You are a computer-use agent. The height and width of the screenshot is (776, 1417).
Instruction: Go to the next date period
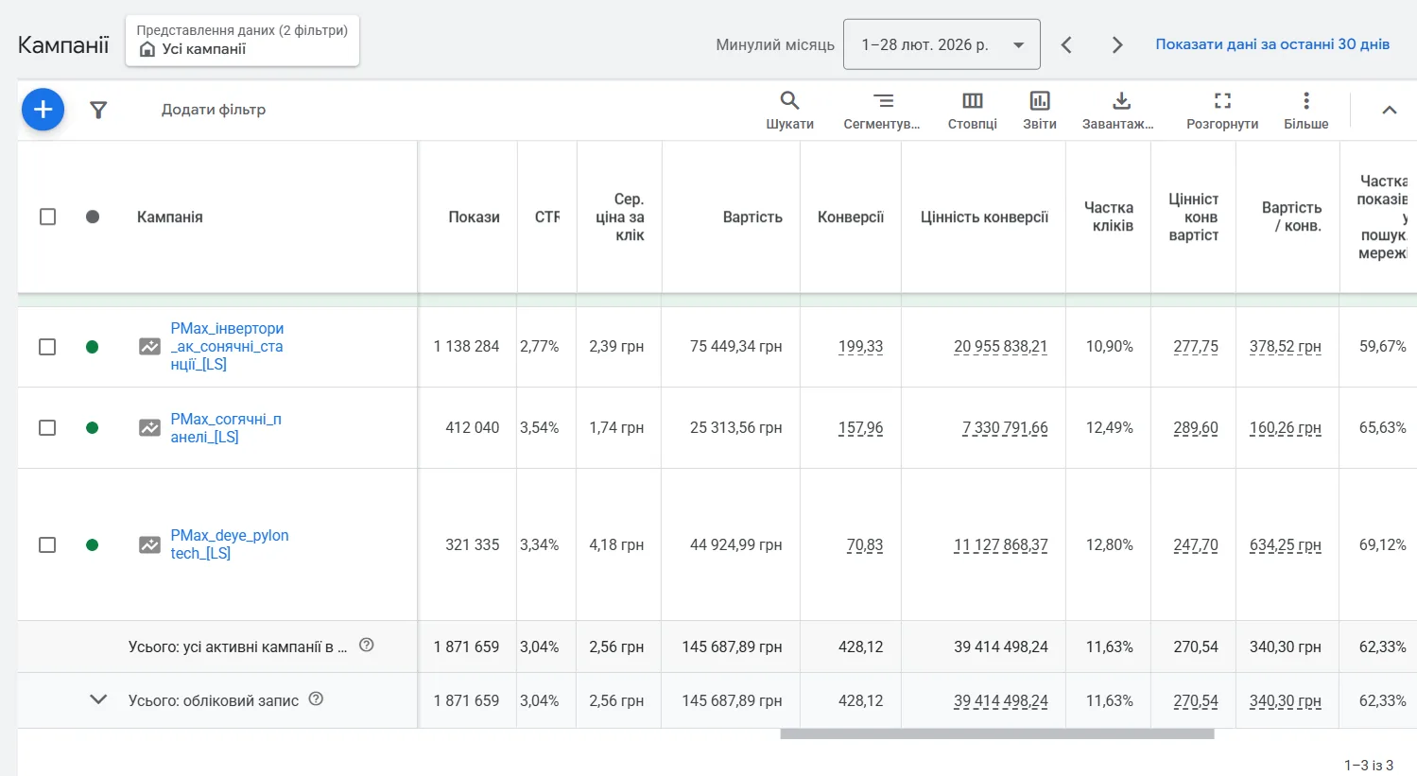click(1117, 44)
